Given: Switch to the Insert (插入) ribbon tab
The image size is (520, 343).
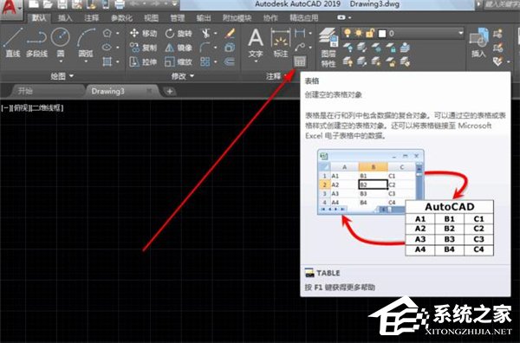Looking at the screenshot, I should [65, 18].
